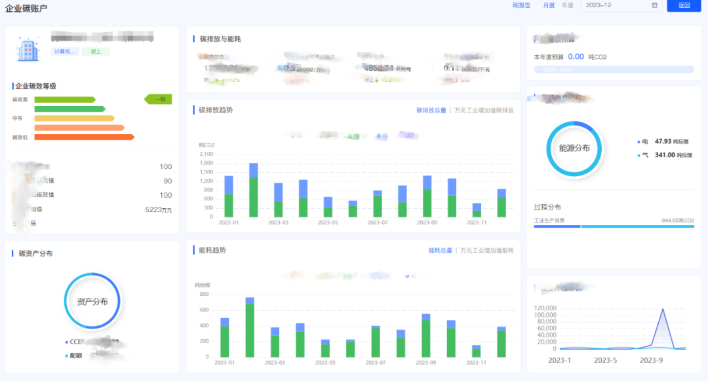Click the 0.00 budget value

tap(576, 56)
